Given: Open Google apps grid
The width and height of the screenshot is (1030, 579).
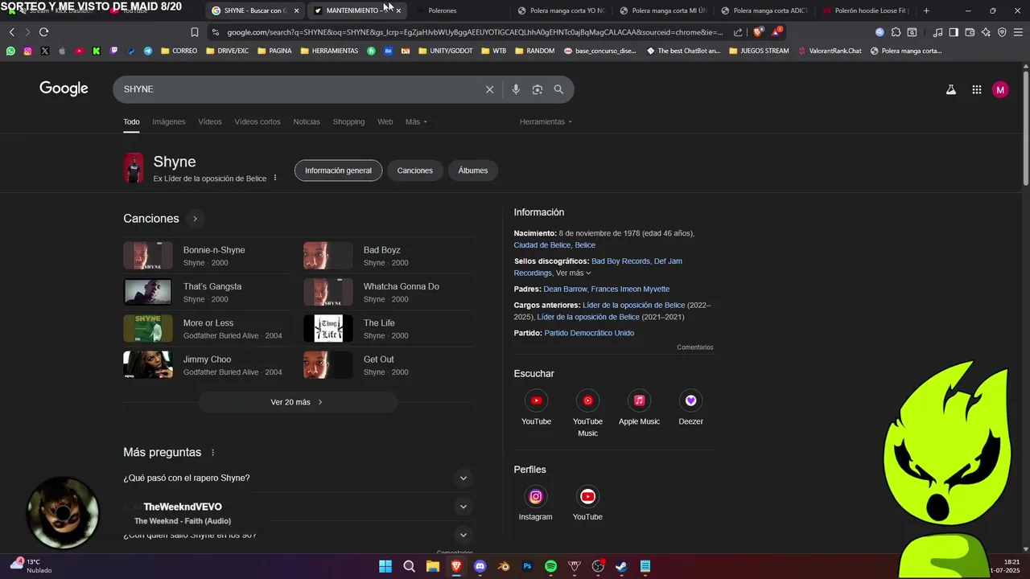Looking at the screenshot, I should (x=976, y=90).
